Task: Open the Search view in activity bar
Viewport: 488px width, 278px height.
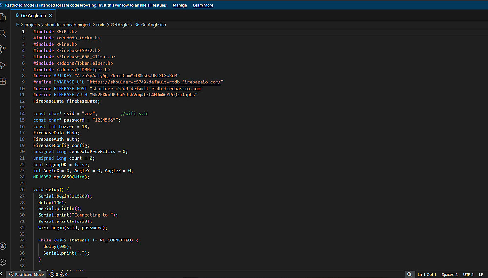Action: [3, 33]
